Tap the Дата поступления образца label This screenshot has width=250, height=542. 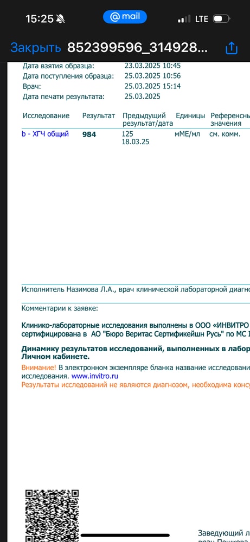[68, 76]
